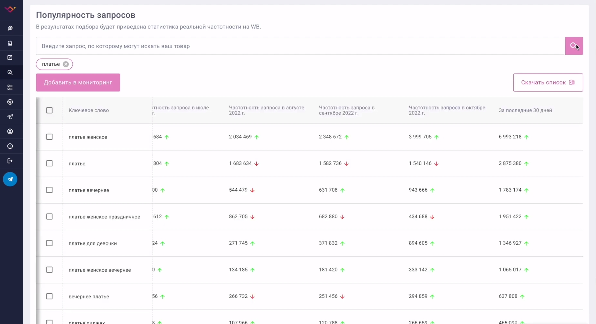The image size is (596, 324).
Task: Open the exclamation info icon in sidebar
Action: (10, 146)
